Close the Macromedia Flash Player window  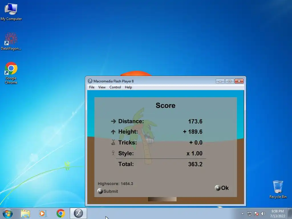(x=239, y=81)
